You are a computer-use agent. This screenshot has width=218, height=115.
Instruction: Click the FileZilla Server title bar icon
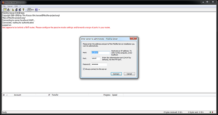pos(3,2)
